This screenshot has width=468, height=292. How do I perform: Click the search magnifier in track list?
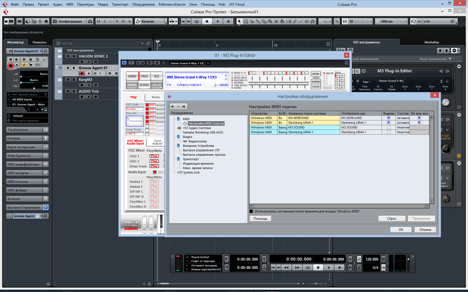click(x=148, y=43)
